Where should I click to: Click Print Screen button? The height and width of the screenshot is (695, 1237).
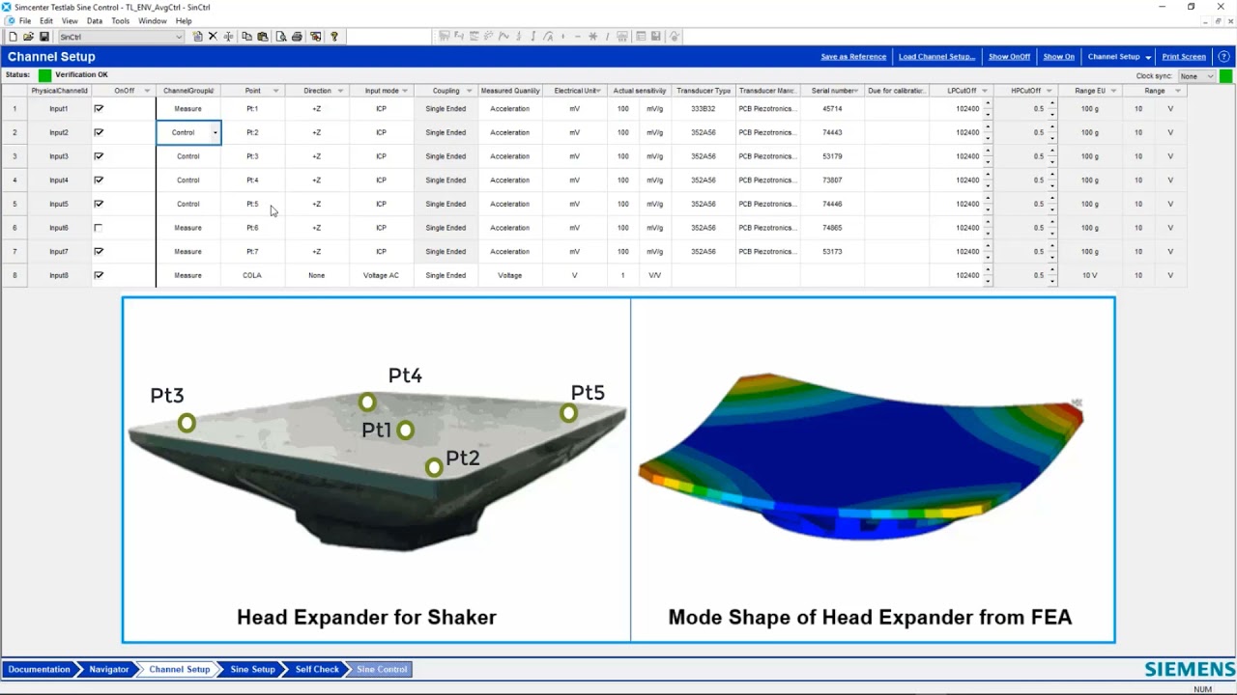pyautogui.click(x=1184, y=57)
